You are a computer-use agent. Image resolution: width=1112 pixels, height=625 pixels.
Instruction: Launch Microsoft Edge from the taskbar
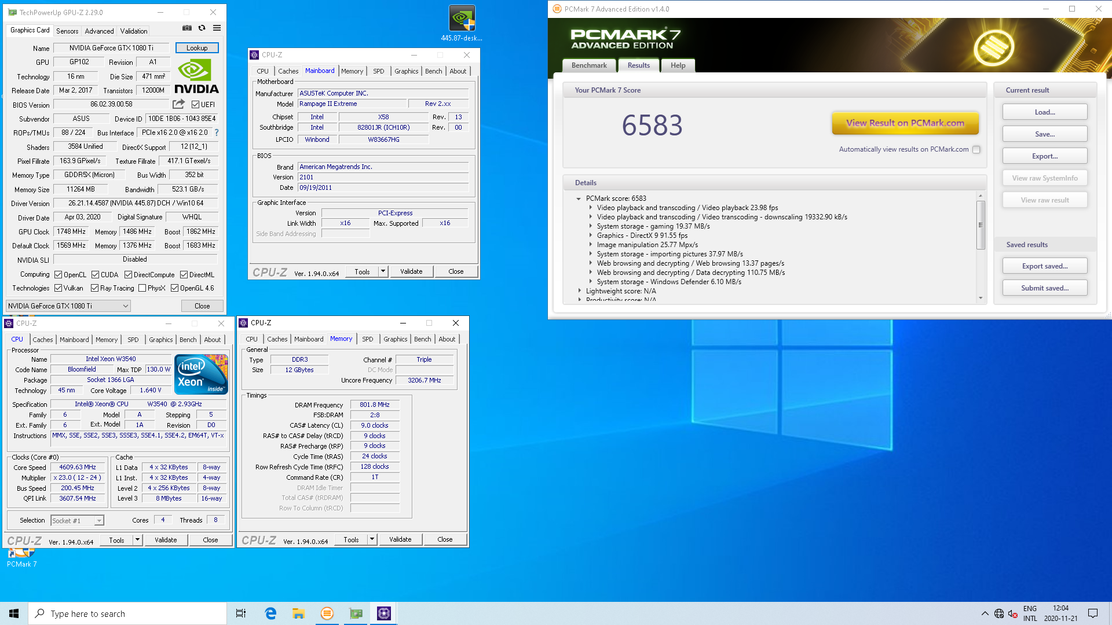270,613
